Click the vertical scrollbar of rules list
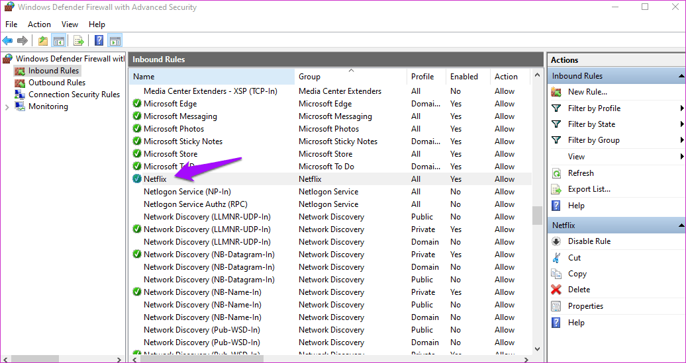686x363 pixels. point(537,278)
